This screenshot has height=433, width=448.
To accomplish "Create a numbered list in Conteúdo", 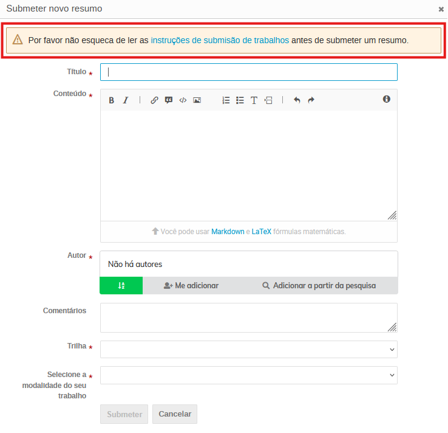I will point(226,100).
